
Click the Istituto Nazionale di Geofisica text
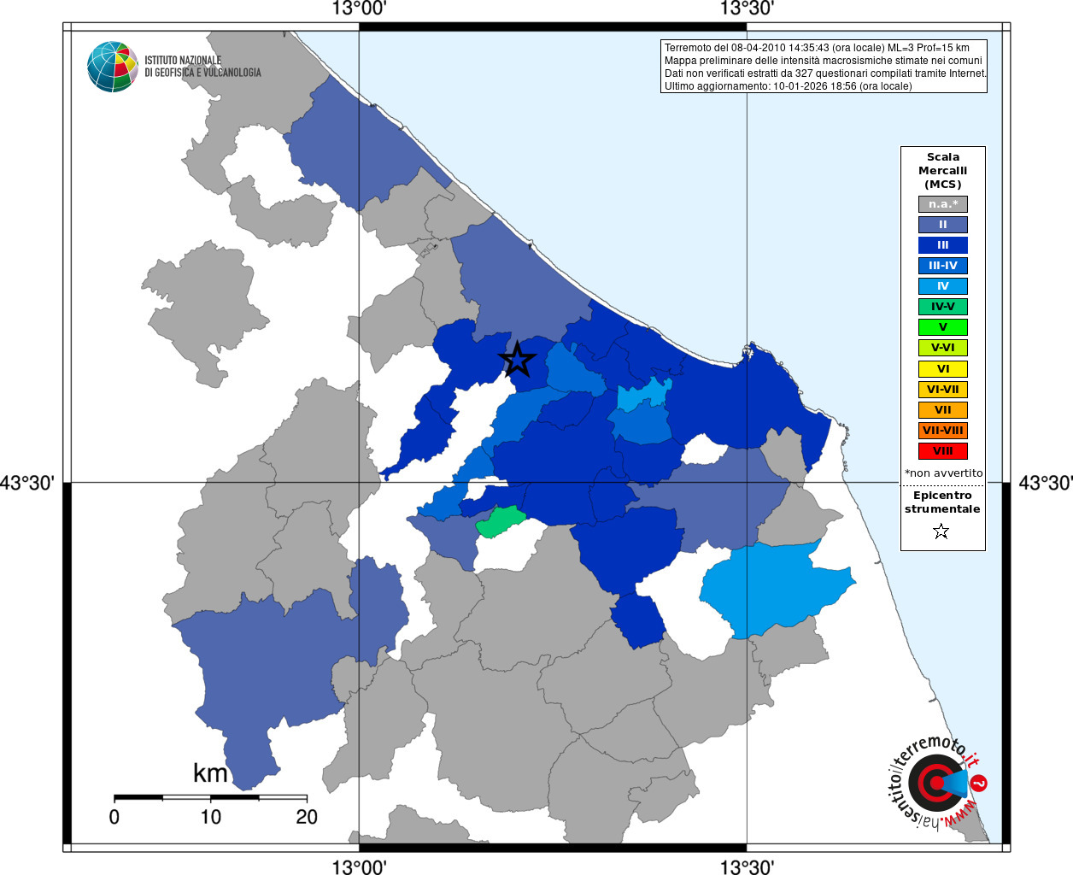(x=202, y=67)
